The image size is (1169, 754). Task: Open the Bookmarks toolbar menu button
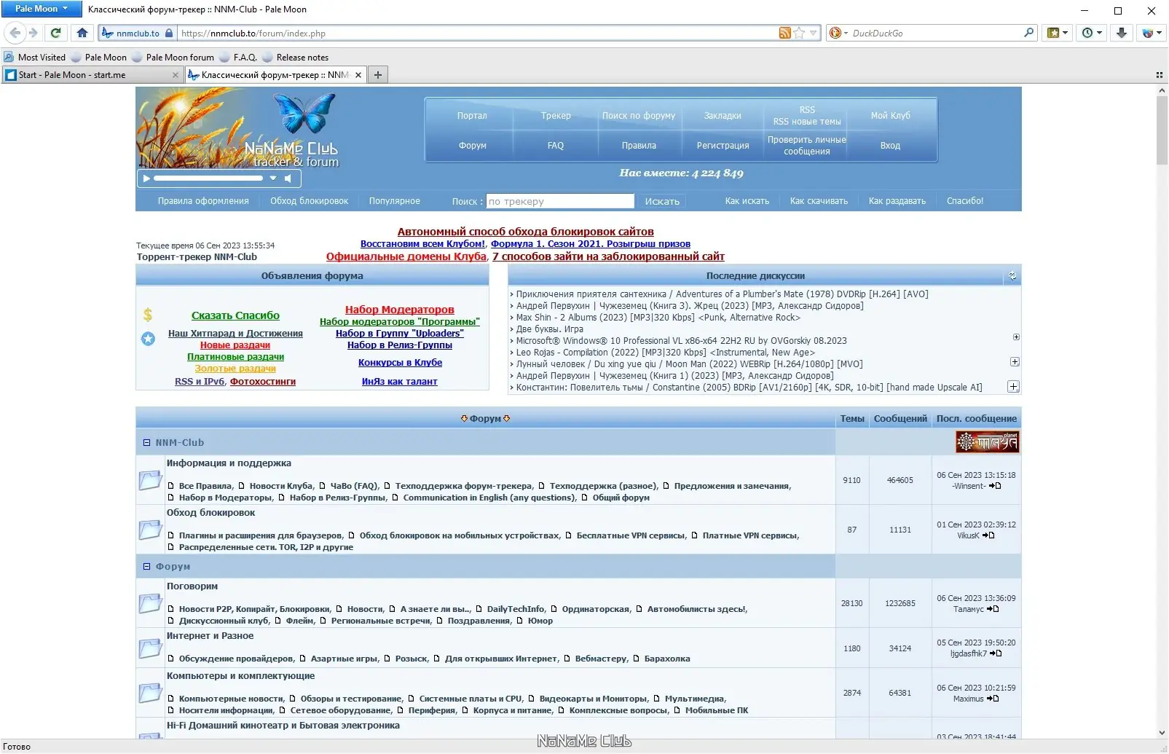coord(1057,33)
